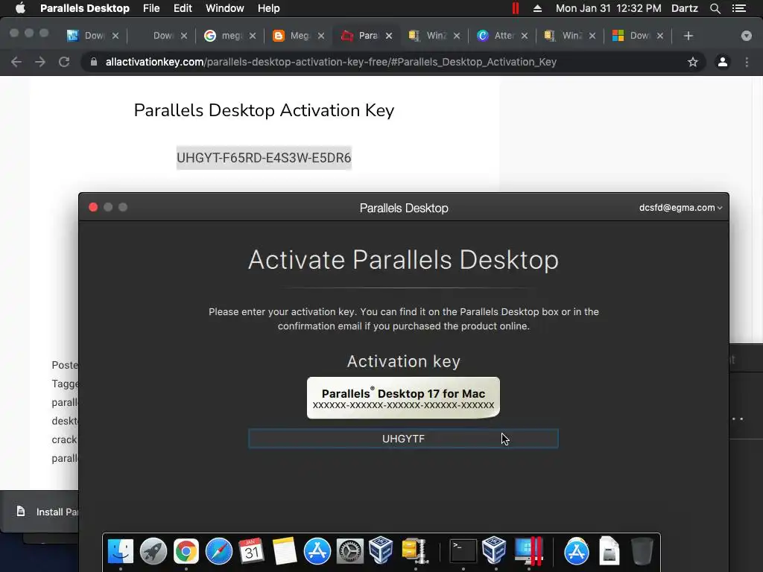Click the eject icon in the menu bar
Screen dimensions: 763x572
tap(537, 8)
